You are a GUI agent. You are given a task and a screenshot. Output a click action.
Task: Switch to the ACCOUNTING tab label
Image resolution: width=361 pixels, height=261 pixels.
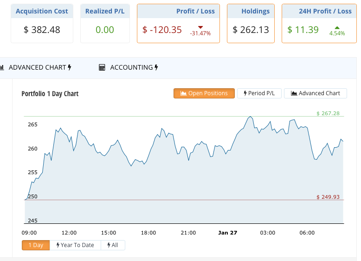click(131, 67)
